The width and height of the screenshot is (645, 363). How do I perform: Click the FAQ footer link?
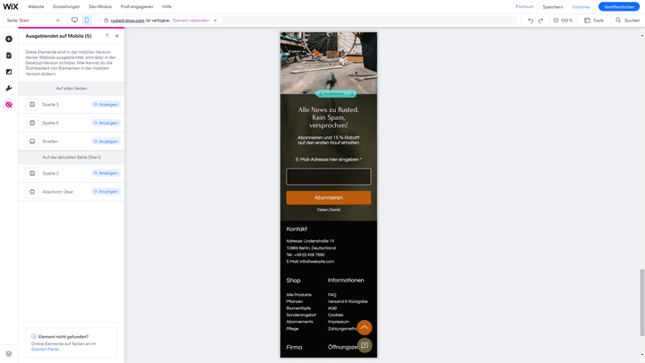pos(332,295)
